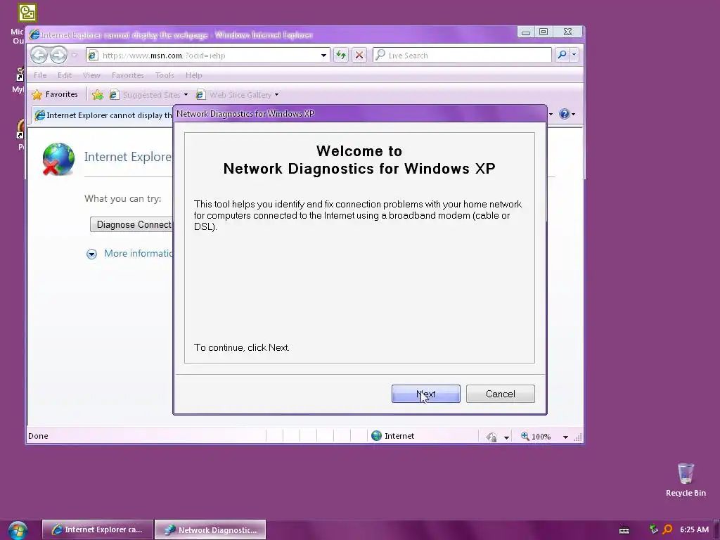Click Next in Network Diagnostics dialog
The width and height of the screenshot is (720, 540).
click(x=425, y=394)
